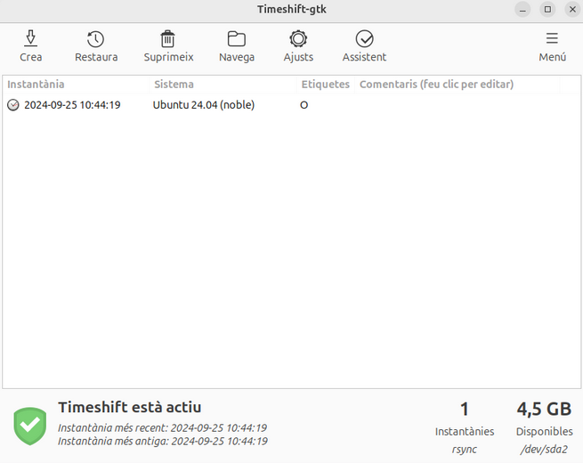Click the Crea snapshot icon
The height and width of the screenshot is (463, 583).
[x=30, y=39]
